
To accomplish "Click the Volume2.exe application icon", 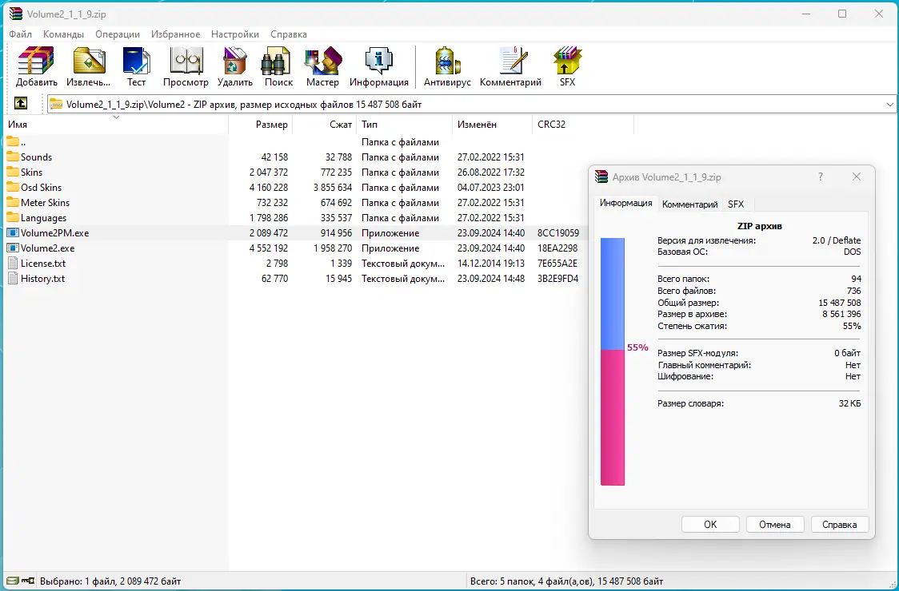I will click(x=13, y=248).
